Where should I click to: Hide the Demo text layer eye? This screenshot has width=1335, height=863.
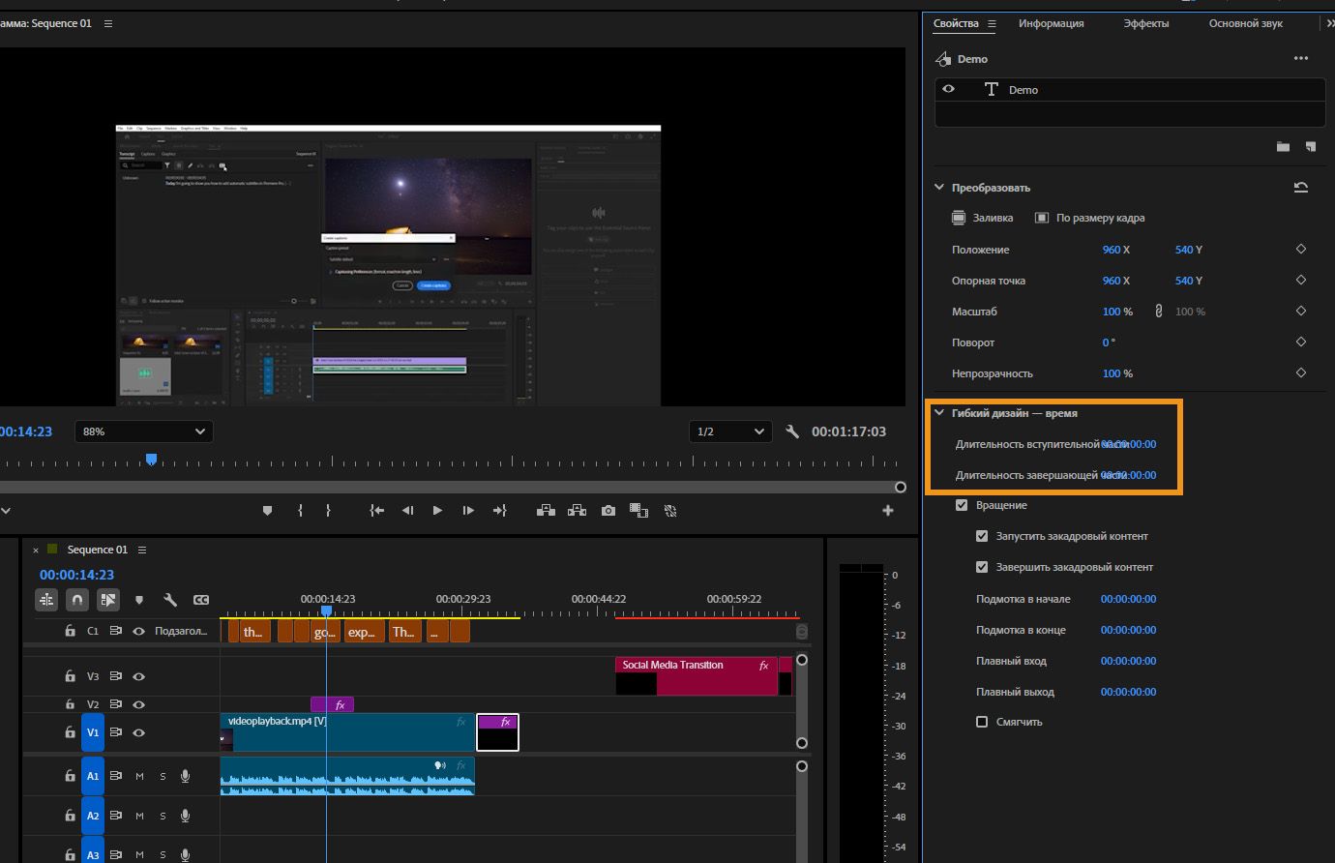949,89
